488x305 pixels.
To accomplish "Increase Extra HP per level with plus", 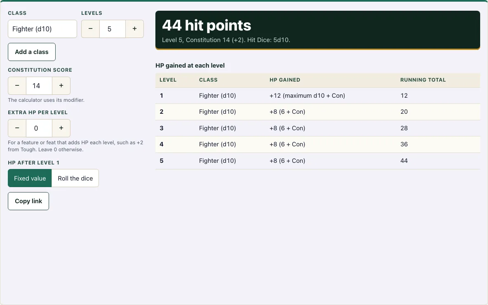I will (61, 128).
